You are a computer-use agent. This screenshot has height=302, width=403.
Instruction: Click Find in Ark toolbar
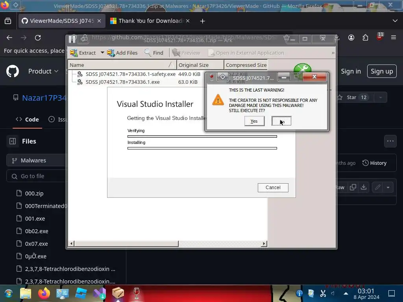pos(154,53)
